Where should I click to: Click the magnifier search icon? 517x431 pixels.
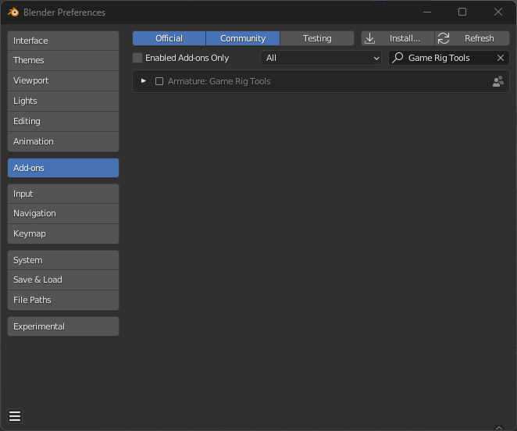coord(398,58)
